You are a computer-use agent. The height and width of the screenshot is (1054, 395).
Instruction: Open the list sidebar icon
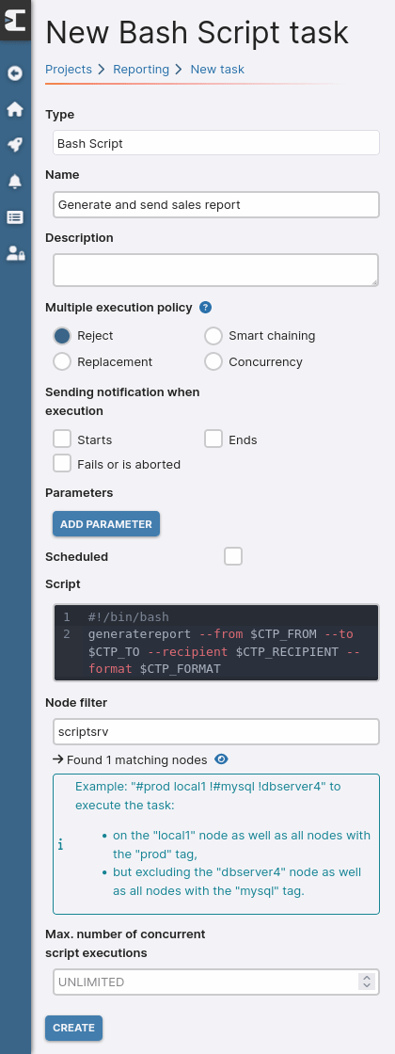(15, 217)
